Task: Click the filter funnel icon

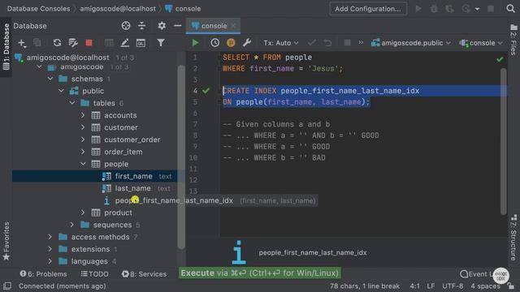Action: pos(161,43)
